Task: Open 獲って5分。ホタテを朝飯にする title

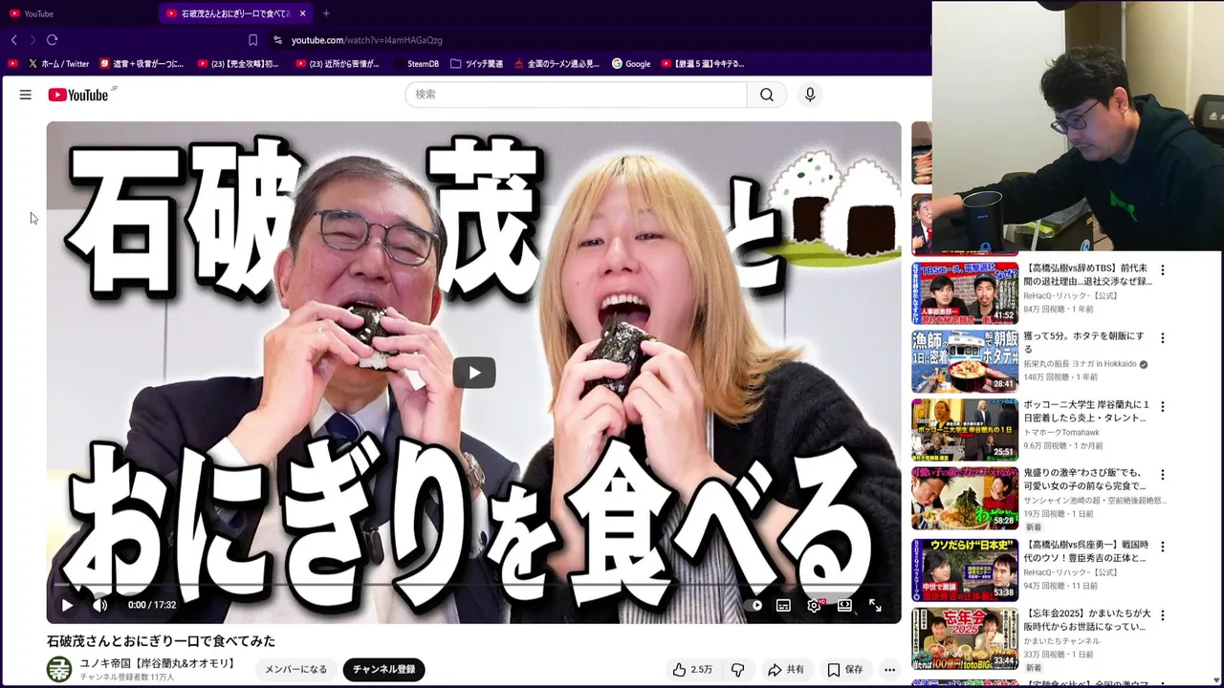Action: 1083,343
